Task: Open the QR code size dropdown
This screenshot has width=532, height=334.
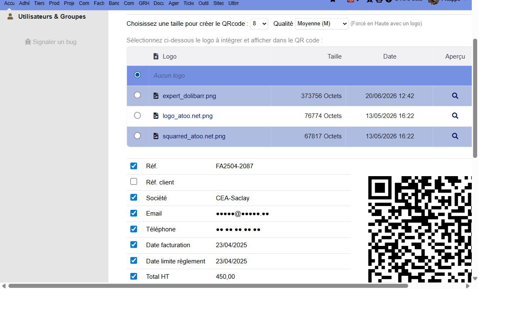Action: [259, 24]
